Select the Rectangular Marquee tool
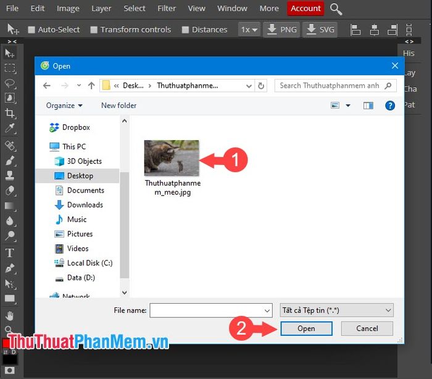The width and height of the screenshot is (432, 379). tap(10, 68)
